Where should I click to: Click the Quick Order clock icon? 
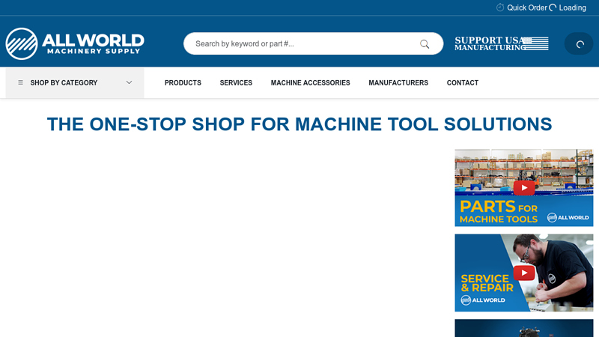pyautogui.click(x=500, y=7)
